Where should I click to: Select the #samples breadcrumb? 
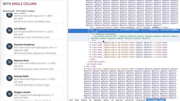(x=97, y=100)
